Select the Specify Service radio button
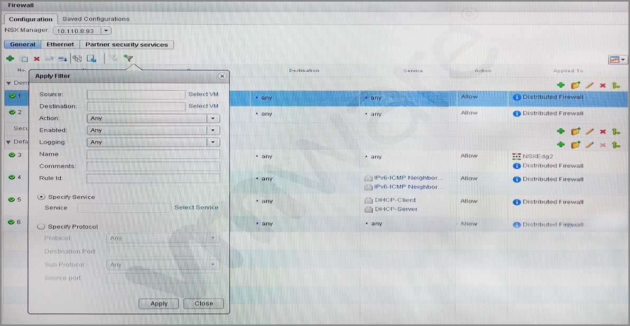 (x=41, y=197)
